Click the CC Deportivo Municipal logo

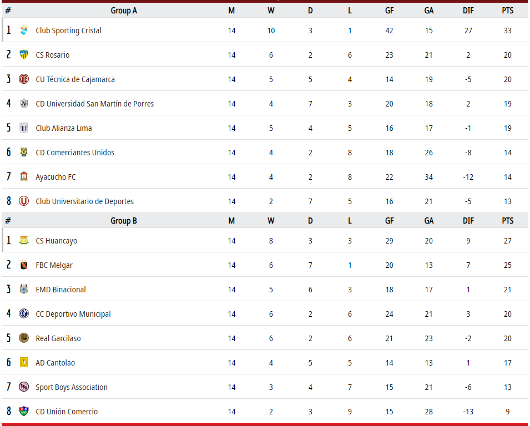click(24, 314)
